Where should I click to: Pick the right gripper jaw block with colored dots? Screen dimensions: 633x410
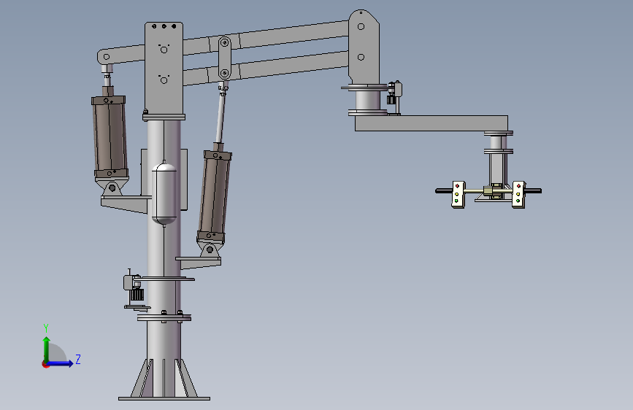coord(519,195)
